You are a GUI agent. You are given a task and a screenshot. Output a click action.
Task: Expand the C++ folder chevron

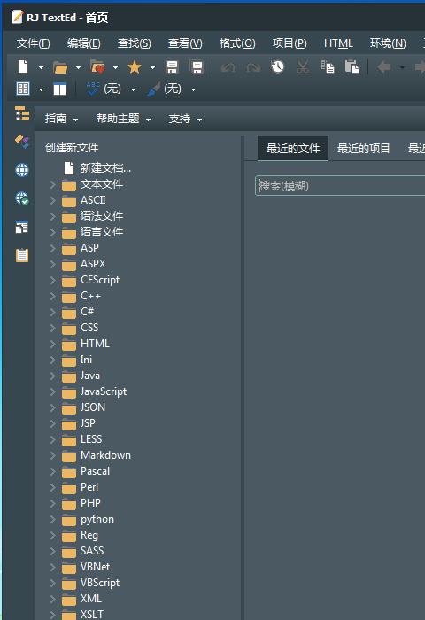coord(52,296)
